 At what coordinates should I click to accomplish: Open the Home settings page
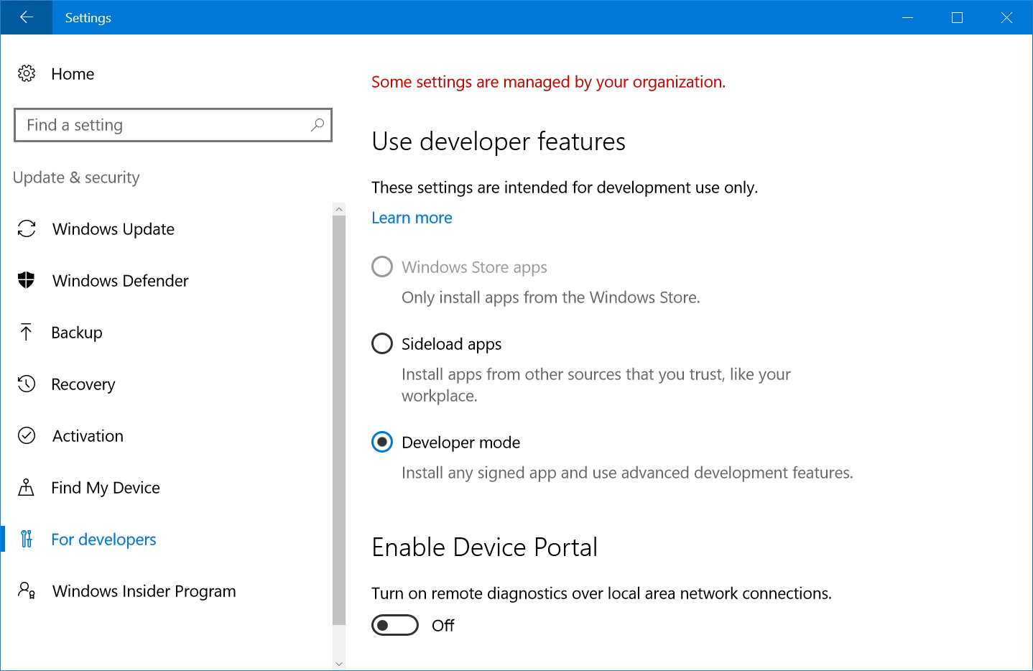pyautogui.click(x=73, y=73)
